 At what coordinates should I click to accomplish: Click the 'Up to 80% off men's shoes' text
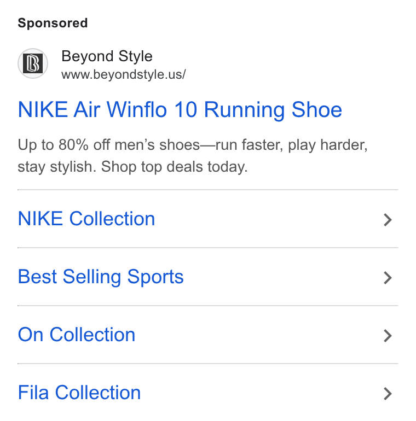[x=108, y=145]
